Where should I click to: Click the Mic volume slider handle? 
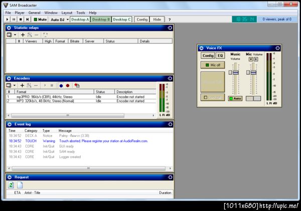[x=253, y=72]
